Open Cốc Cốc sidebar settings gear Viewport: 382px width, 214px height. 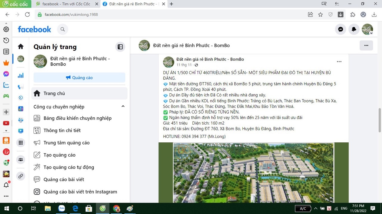[x=6, y=29]
